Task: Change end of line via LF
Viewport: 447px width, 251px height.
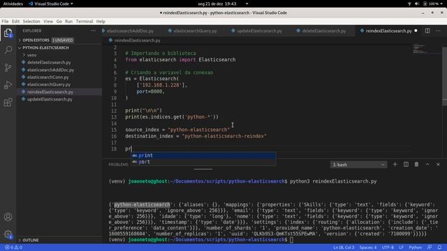Action: click(x=401, y=248)
